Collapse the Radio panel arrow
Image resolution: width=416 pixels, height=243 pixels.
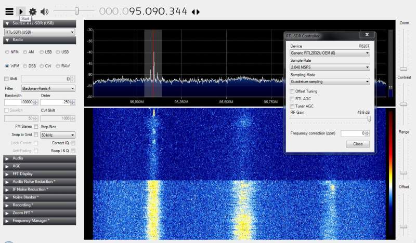coord(7,40)
